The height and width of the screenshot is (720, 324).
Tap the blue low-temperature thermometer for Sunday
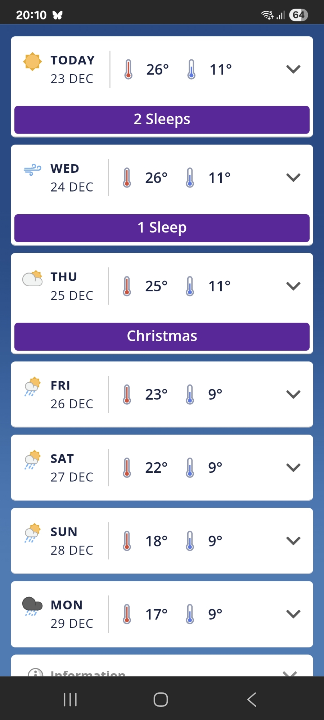click(x=190, y=541)
